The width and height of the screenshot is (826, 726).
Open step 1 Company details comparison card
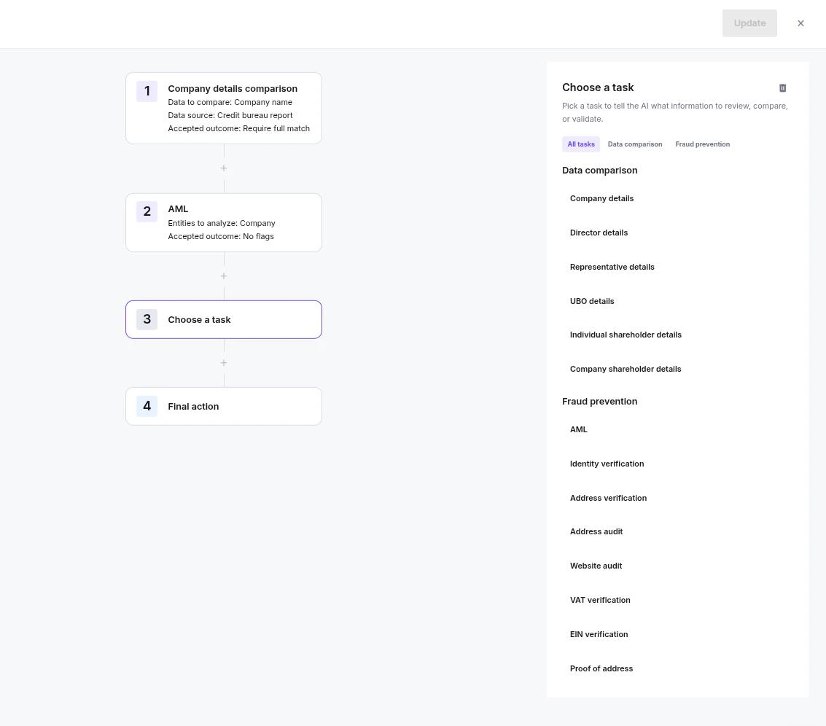coord(223,108)
